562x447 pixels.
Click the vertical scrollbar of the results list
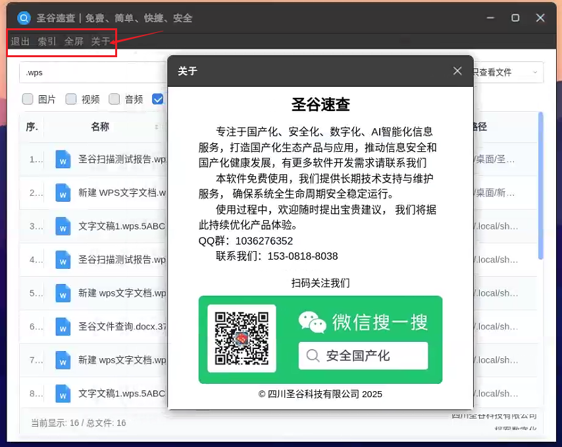click(540, 184)
